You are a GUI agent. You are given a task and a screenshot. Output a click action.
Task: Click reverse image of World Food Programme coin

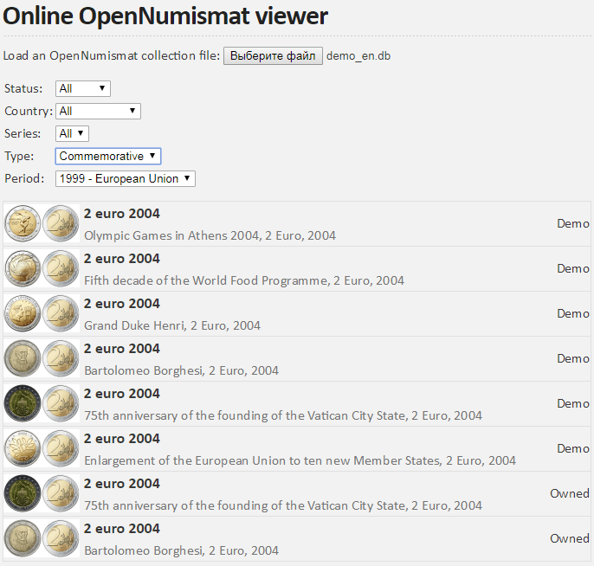61,268
